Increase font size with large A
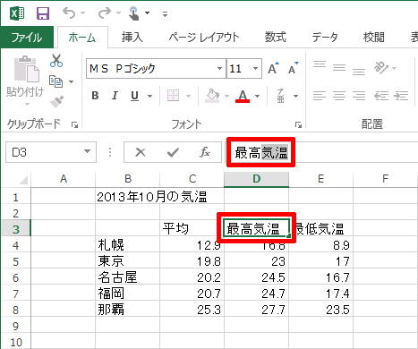Viewport: 418px width, 349px height. (273, 69)
